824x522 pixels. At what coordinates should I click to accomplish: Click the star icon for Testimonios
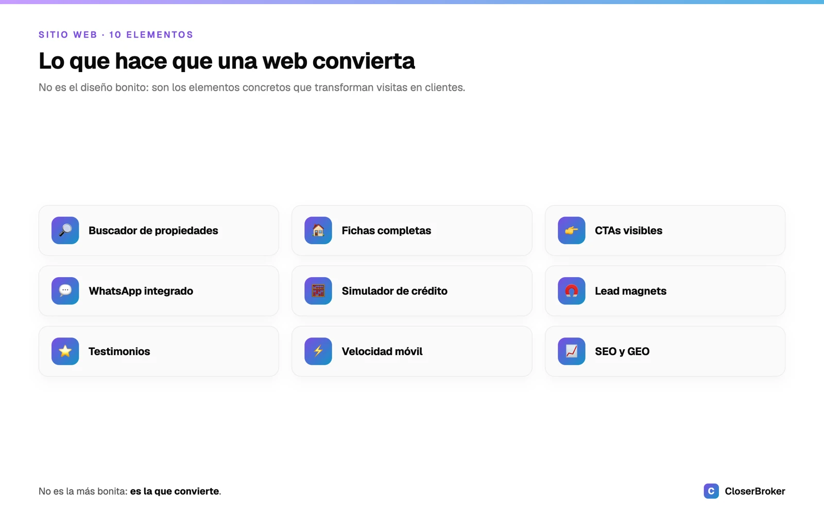tap(65, 351)
